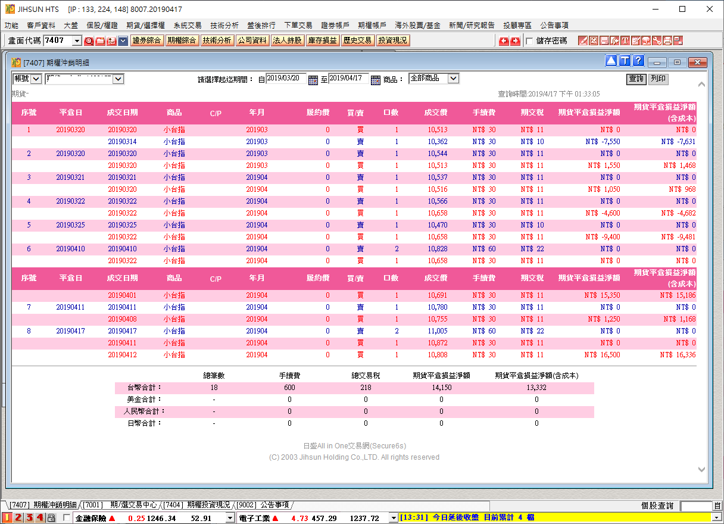Viewport: 724px width, 524px height.
Task: Switch to the [7001] 期/選交易中心 tab
Action: (120, 505)
